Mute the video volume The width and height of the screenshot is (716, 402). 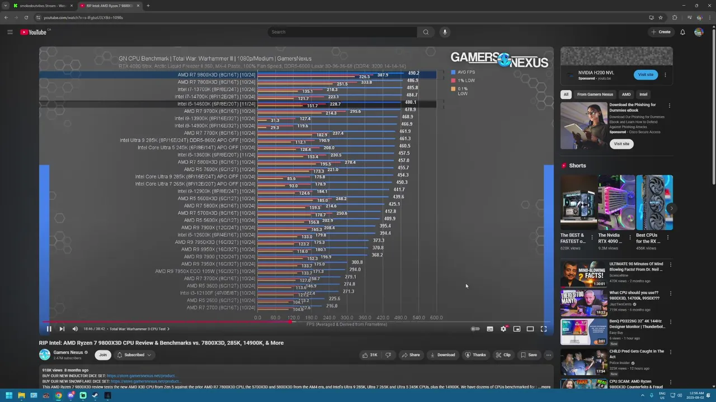[75, 329]
